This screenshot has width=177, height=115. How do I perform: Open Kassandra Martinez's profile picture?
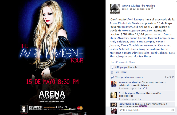(114, 84)
